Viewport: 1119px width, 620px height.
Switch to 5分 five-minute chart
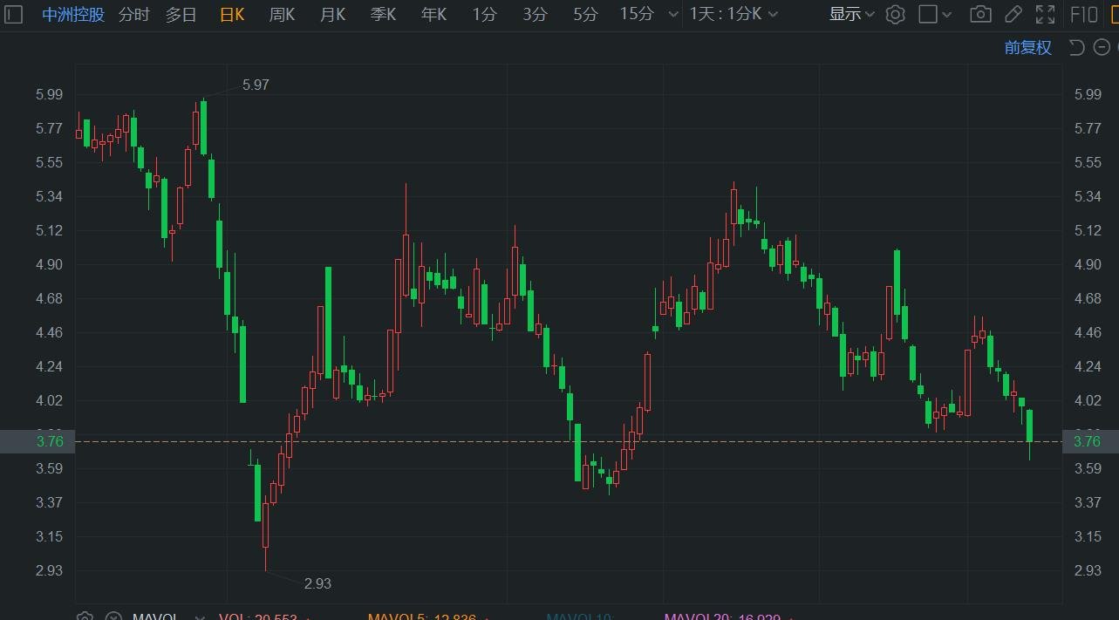pyautogui.click(x=586, y=14)
